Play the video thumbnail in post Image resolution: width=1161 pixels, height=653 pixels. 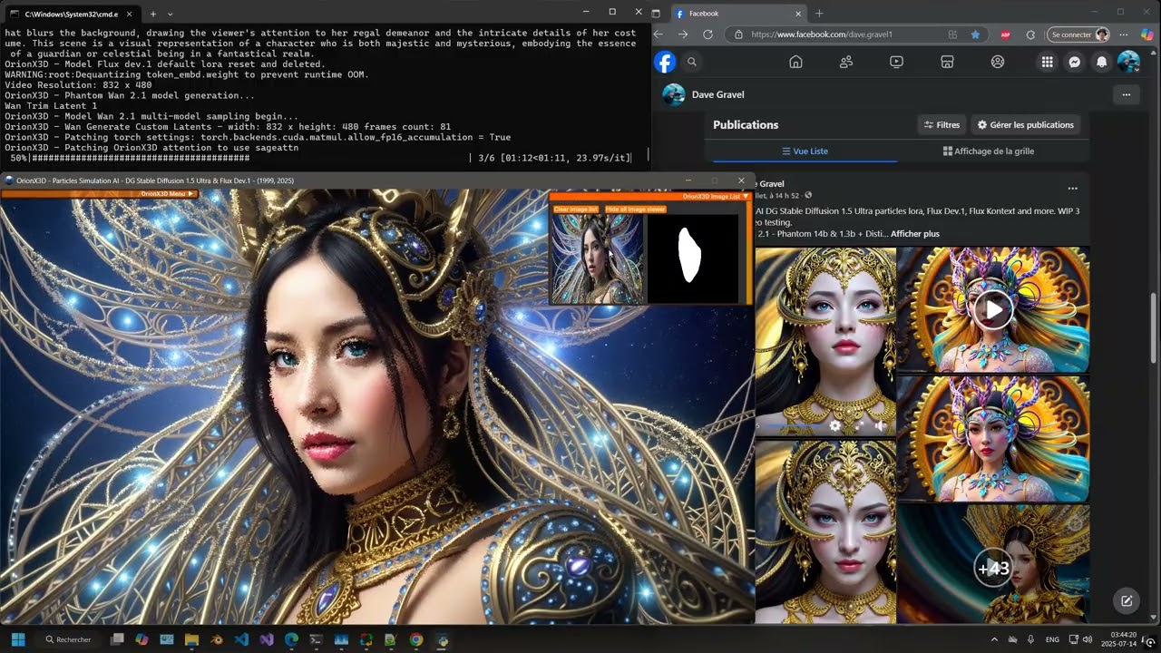point(993,309)
